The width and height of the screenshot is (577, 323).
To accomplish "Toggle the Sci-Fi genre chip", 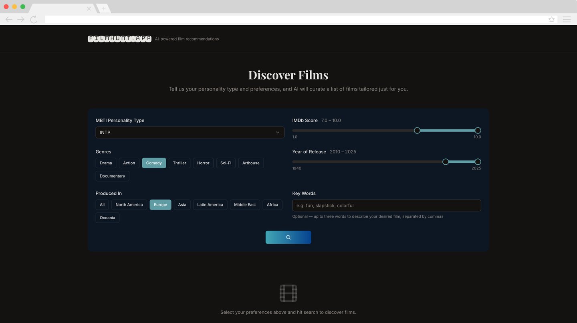I will tap(226, 163).
